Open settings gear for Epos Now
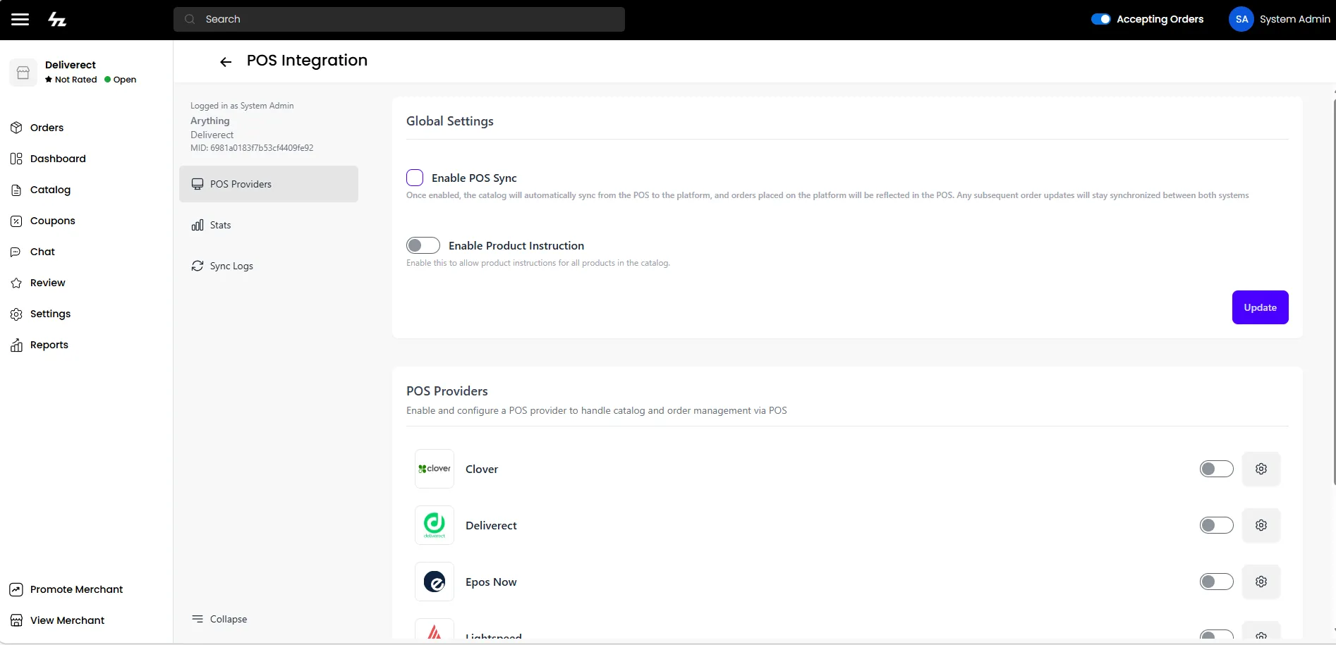This screenshot has height=645, width=1336. point(1261,582)
